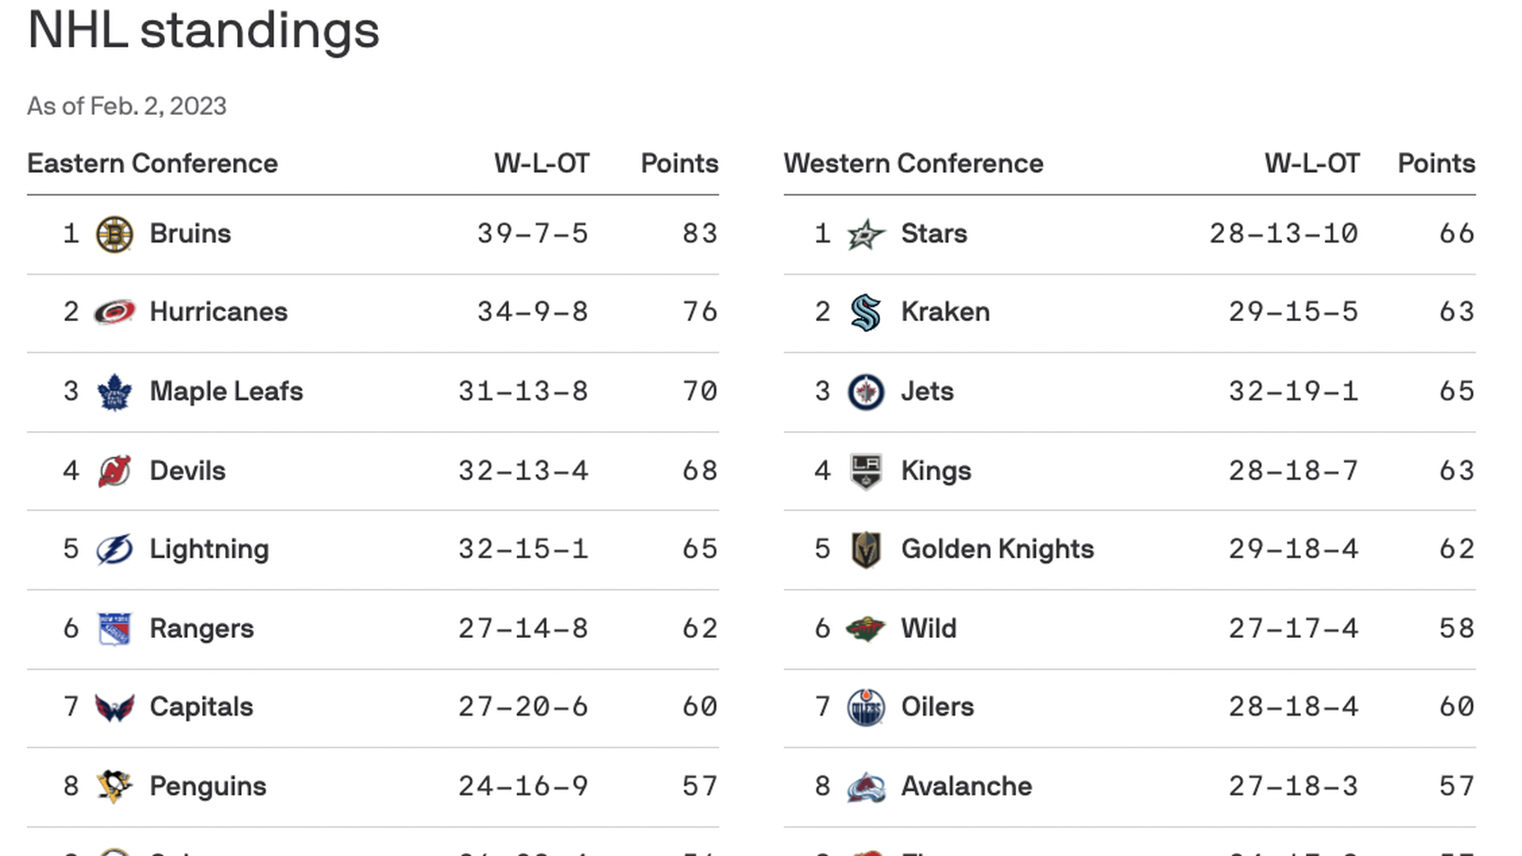
Task: Click the Boston Bruins logo
Action: coord(114,235)
